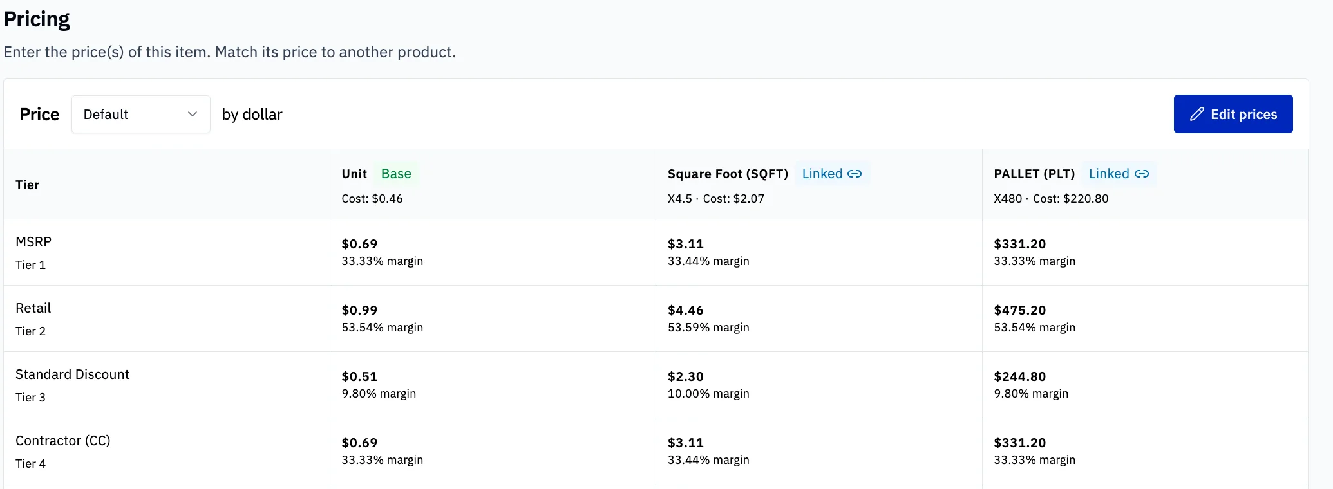Screen dimensions: 1333x489
Task: Click the Contractor unit price $0.69
Action: click(x=359, y=443)
